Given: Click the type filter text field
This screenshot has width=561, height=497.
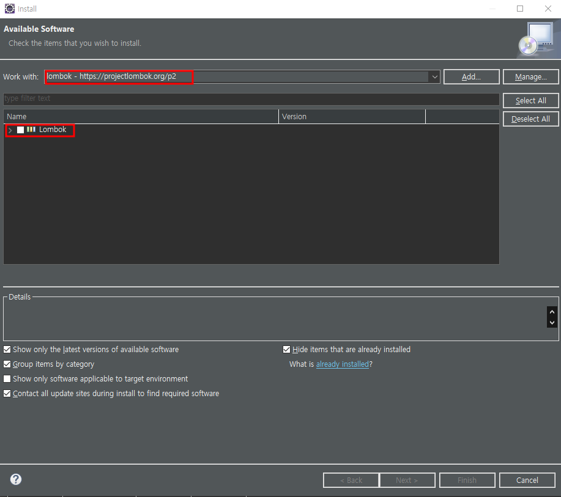Looking at the screenshot, I should coord(251,98).
